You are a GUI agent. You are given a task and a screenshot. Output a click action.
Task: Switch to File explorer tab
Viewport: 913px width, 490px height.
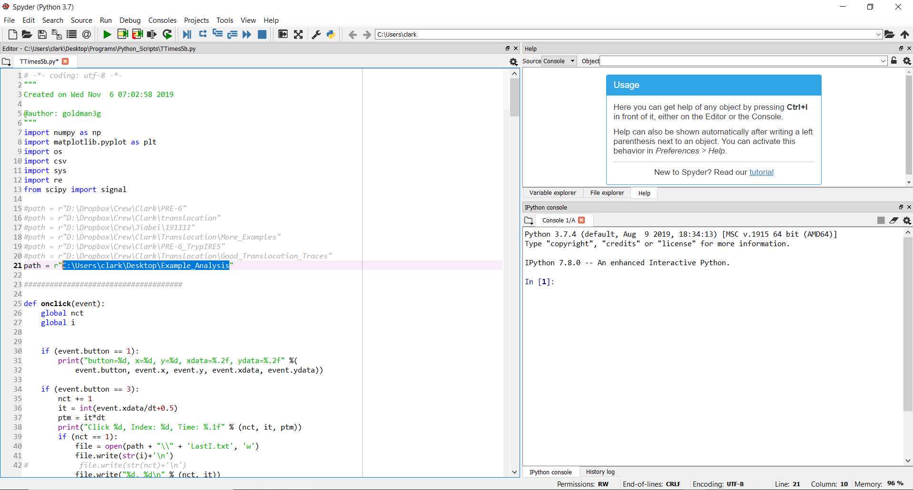pyautogui.click(x=607, y=193)
